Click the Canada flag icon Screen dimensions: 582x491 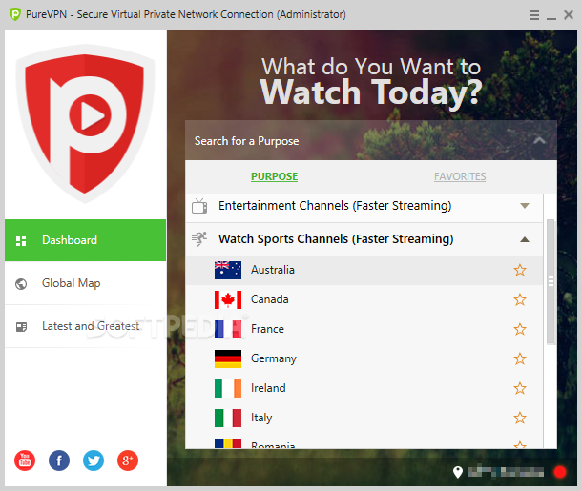(228, 299)
